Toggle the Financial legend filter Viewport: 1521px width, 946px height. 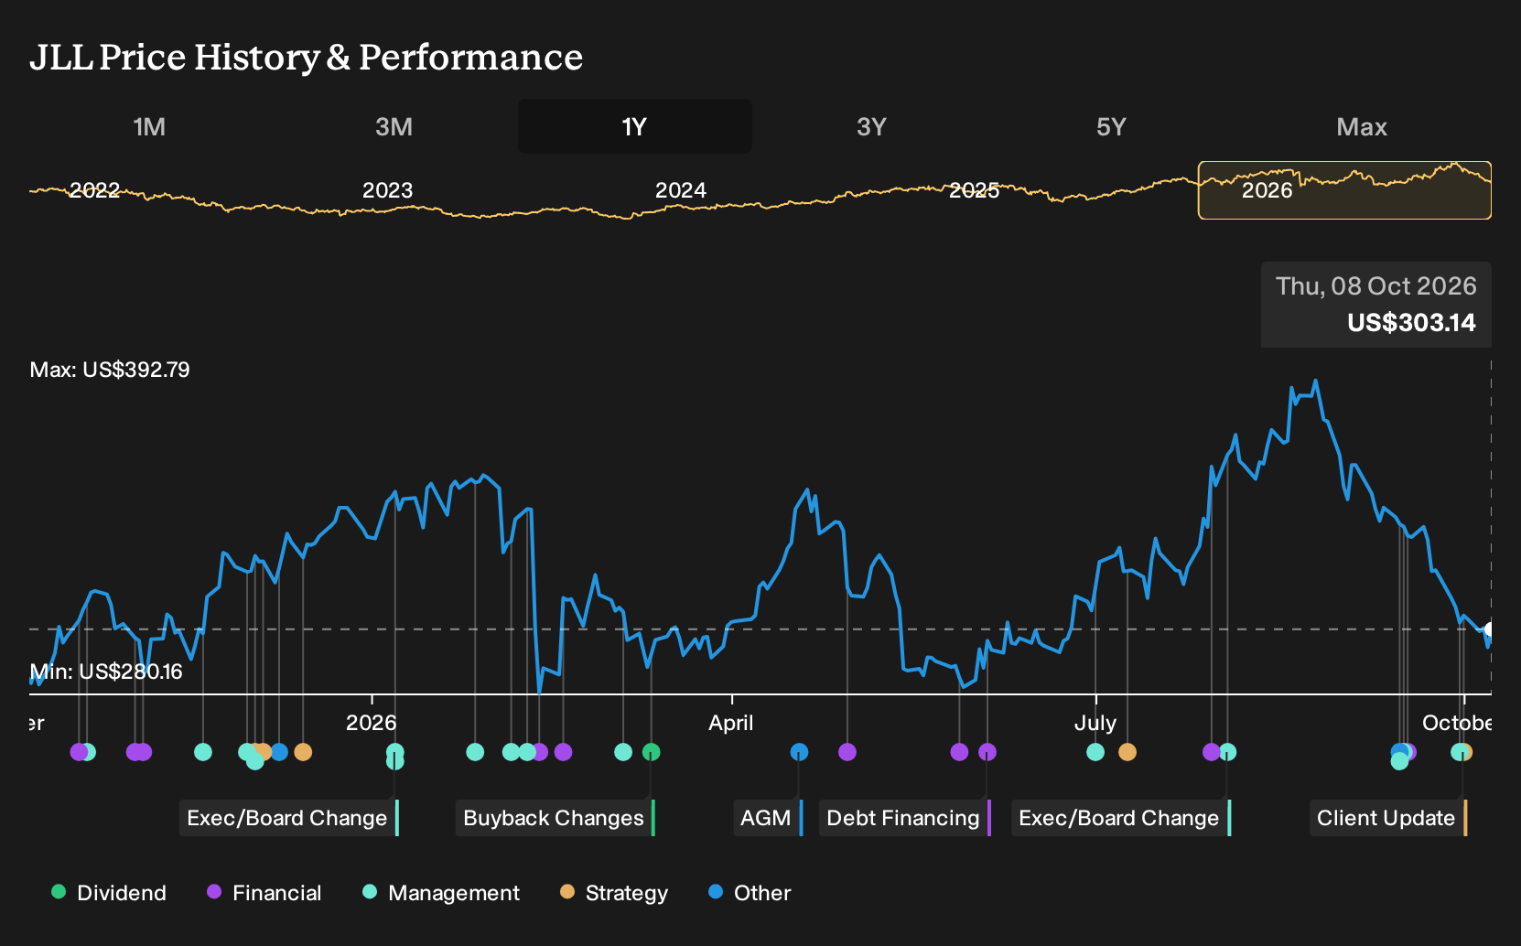[264, 892]
